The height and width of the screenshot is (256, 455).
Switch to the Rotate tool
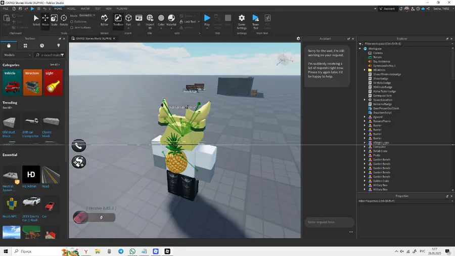coord(64,20)
